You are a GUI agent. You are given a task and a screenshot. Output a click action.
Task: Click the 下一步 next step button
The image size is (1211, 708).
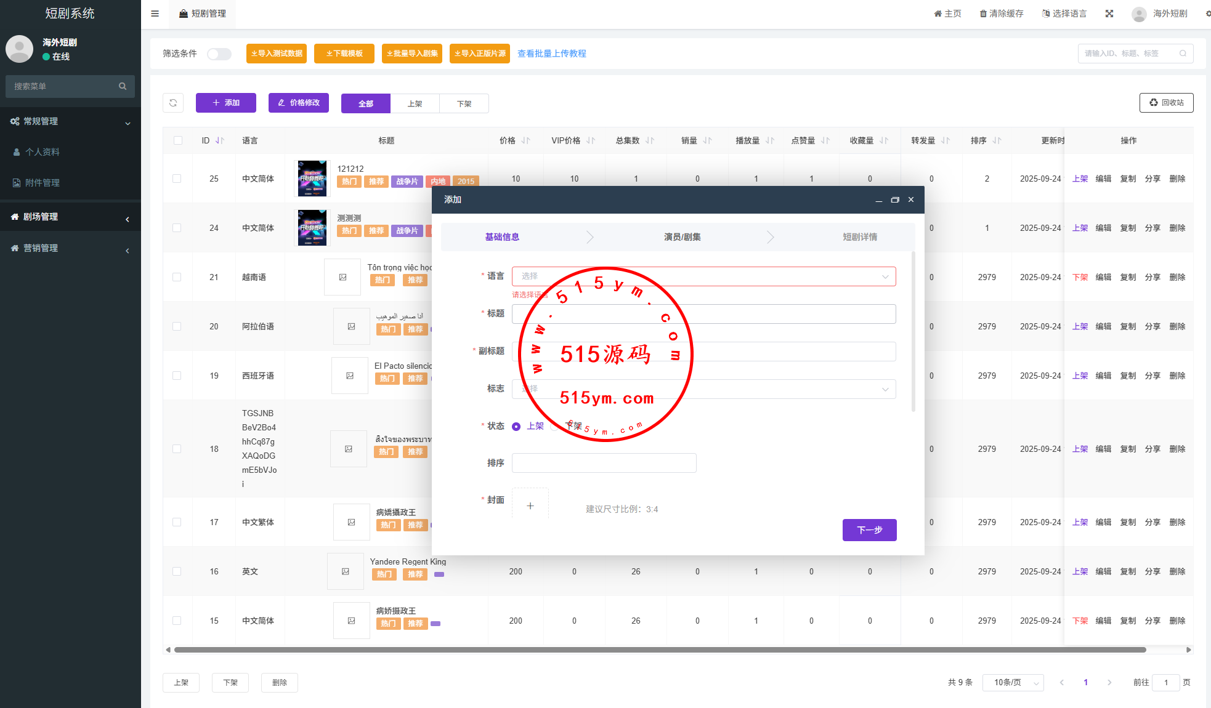tap(869, 530)
